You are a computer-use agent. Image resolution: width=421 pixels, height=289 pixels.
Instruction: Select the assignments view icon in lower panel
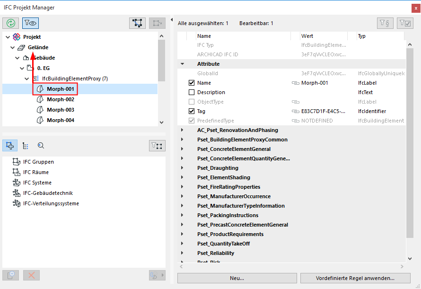click(x=10, y=146)
